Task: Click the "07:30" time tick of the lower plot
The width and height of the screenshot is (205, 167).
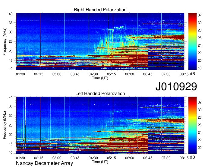Action: (166, 158)
